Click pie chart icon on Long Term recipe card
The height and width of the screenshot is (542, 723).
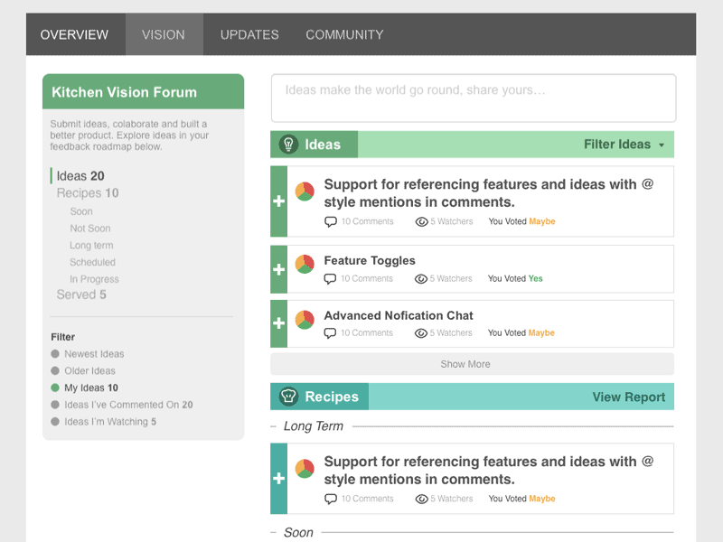pyautogui.click(x=305, y=469)
